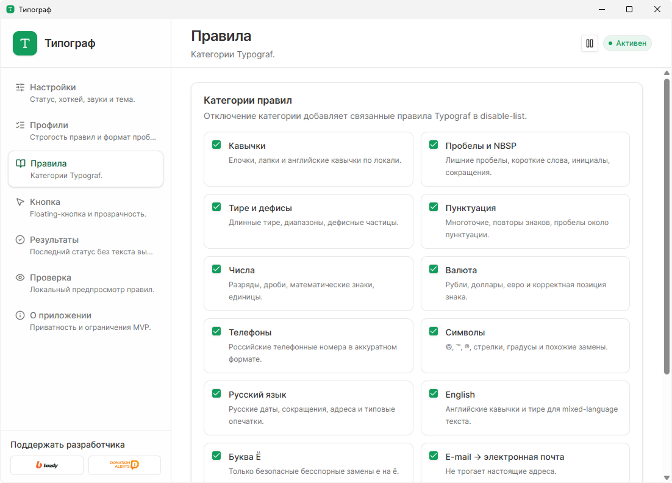672x483 pixels.
Task: Open the О приложении section
Action: point(86,321)
